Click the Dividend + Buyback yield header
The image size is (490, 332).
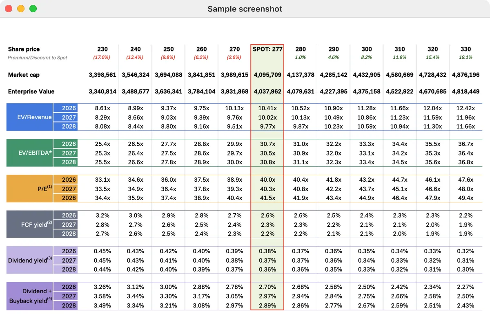29,296
